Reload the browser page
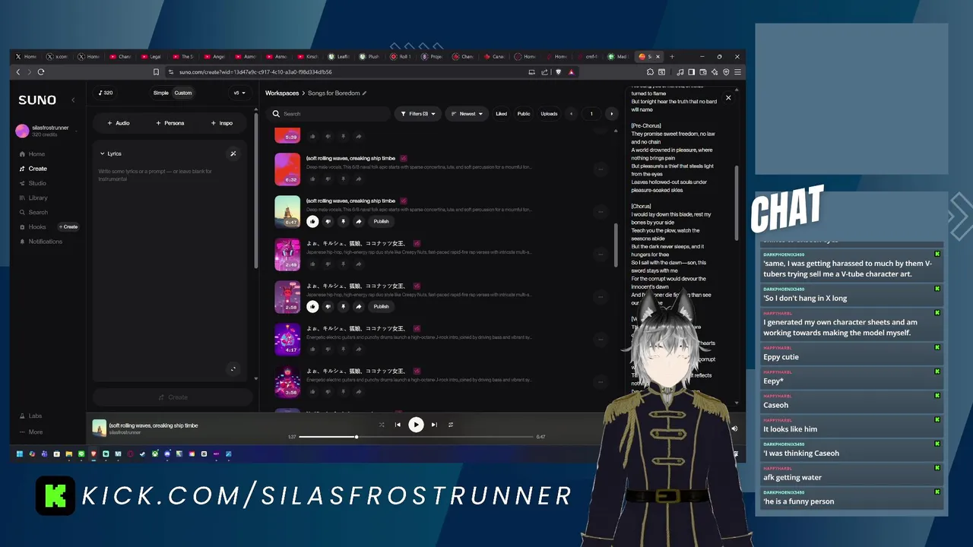Viewport: 973px width, 547px height. [x=41, y=72]
